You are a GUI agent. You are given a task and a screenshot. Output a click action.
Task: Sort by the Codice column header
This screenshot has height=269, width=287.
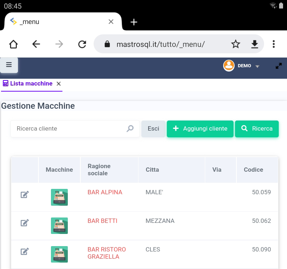[x=253, y=170]
